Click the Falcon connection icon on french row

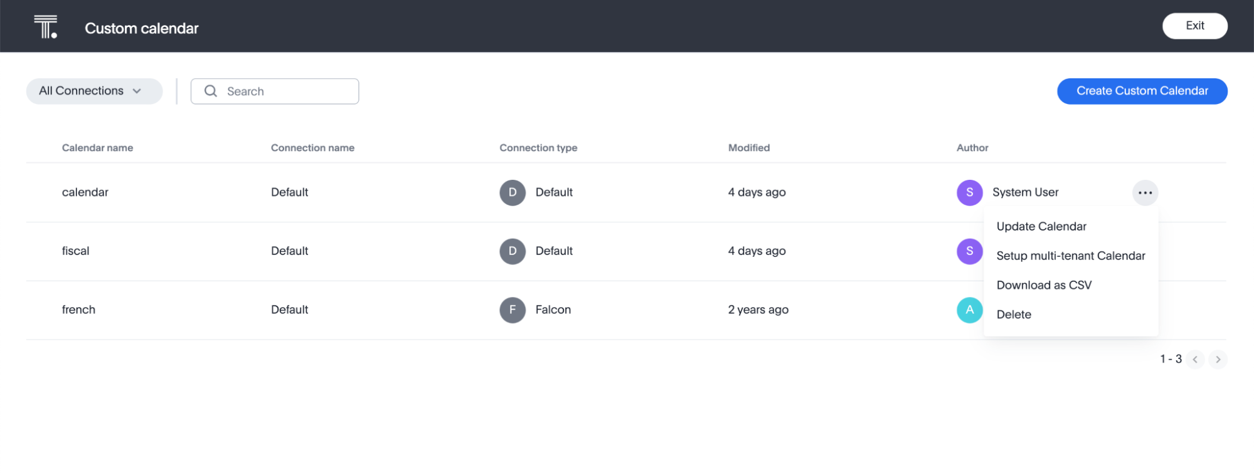(513, 309)
